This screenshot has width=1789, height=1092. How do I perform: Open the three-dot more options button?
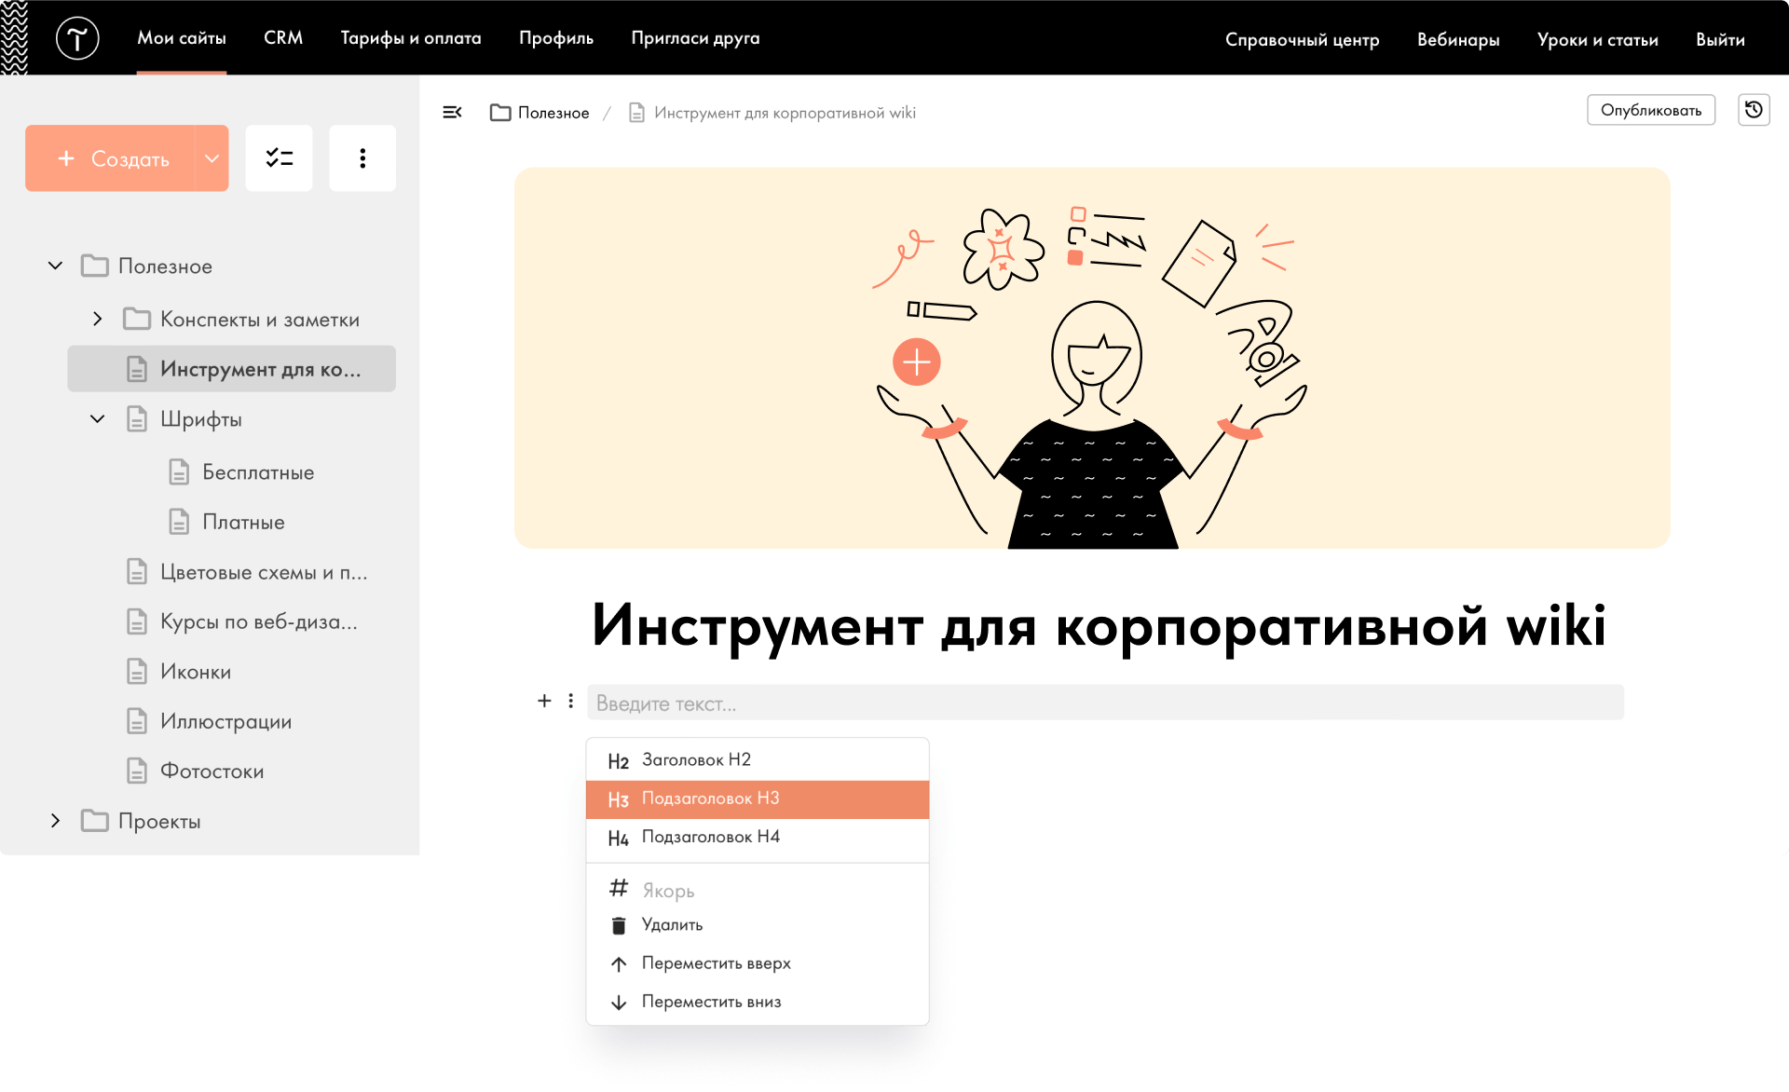tap(362, 158)
